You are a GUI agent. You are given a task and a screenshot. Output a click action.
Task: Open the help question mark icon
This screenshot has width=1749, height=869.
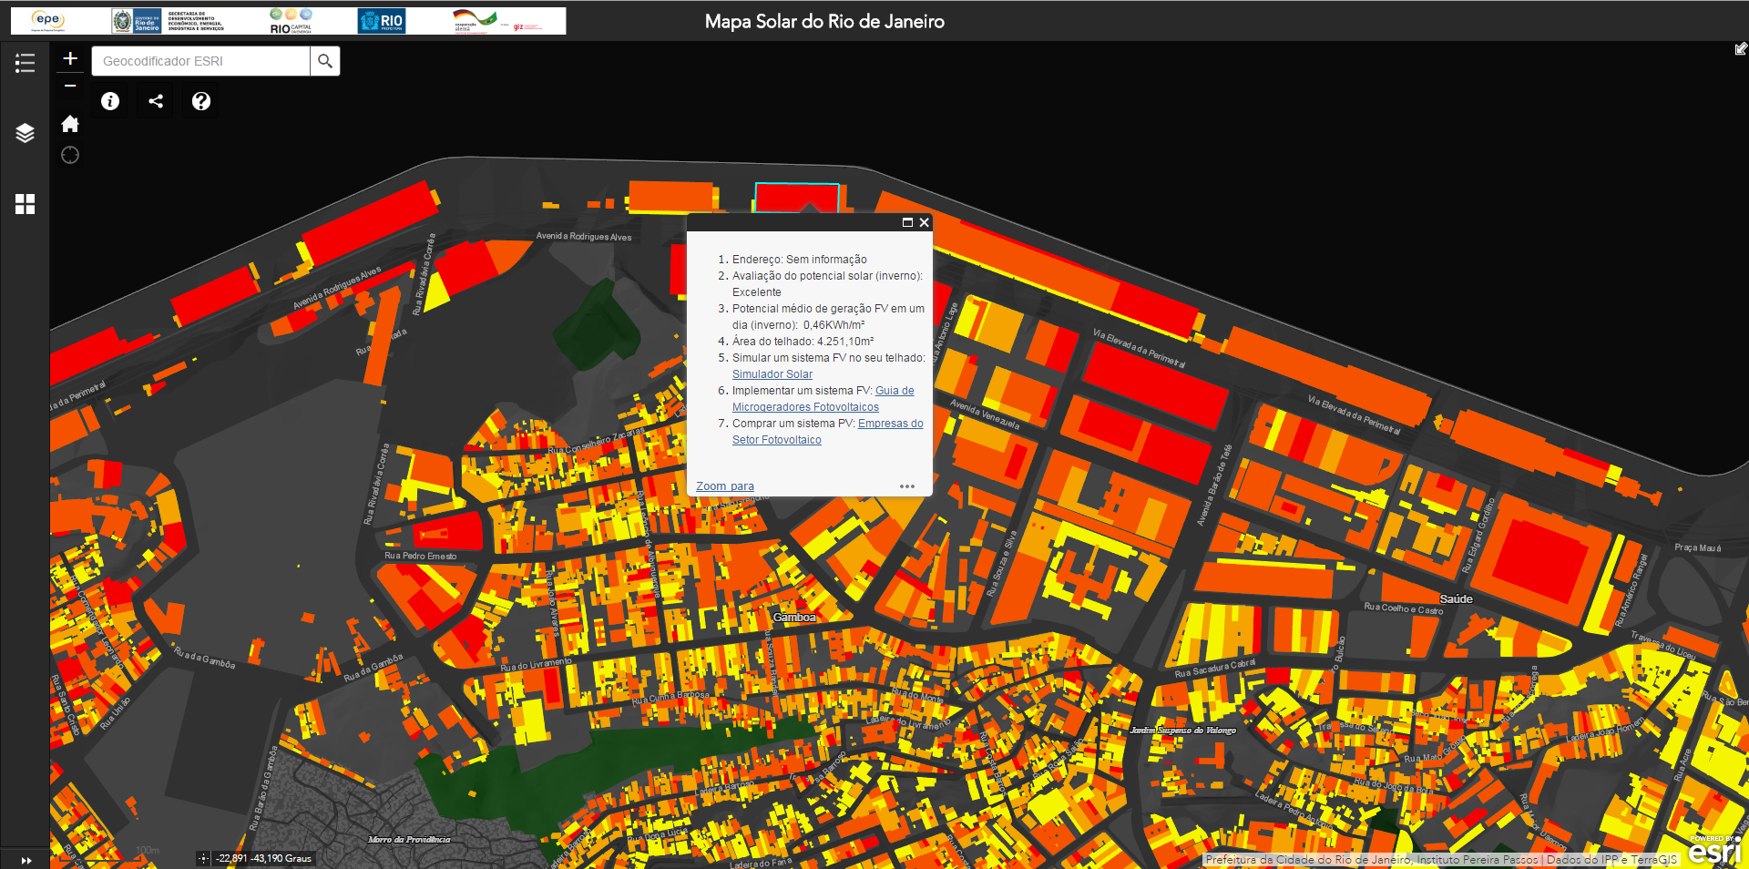click(x=201, y=101)
